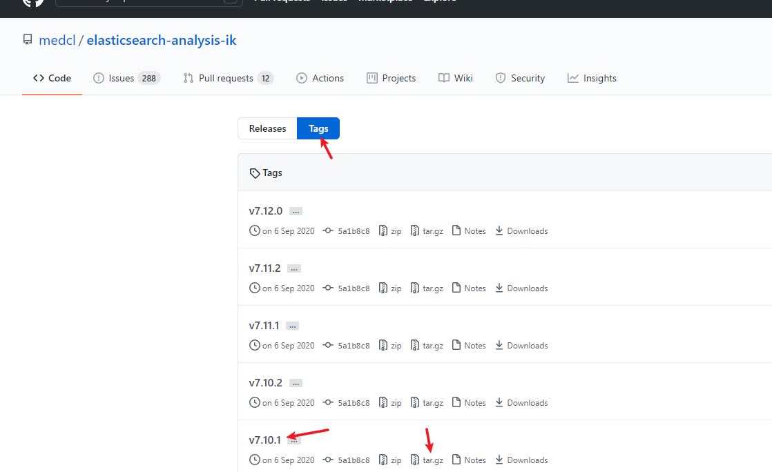Open the repository Code tab icon
772x472 pixels.
tap(39, 78)
